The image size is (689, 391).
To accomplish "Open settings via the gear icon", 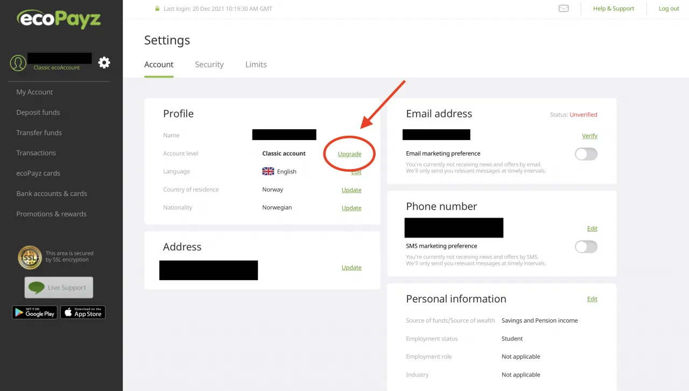I will [104, 62].
